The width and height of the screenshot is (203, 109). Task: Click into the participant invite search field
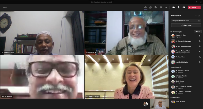(x=184, y=21)
